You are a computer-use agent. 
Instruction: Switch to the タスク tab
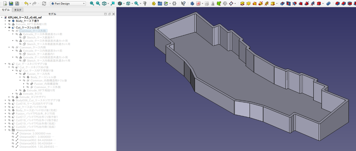(x=18, y=10)
